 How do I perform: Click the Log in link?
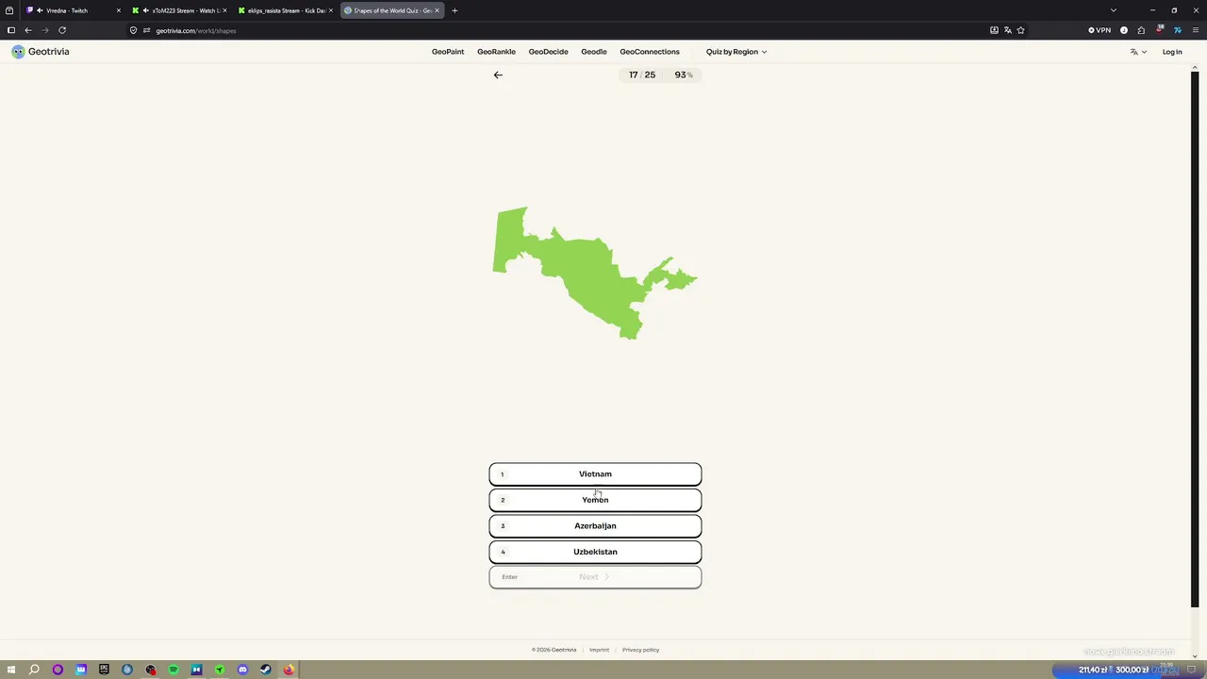pyautogui.click(x=1172, y=52)
